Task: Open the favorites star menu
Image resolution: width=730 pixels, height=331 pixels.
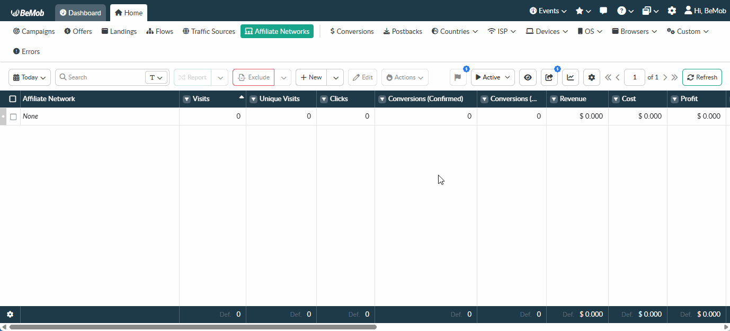Action: [583, 11]
